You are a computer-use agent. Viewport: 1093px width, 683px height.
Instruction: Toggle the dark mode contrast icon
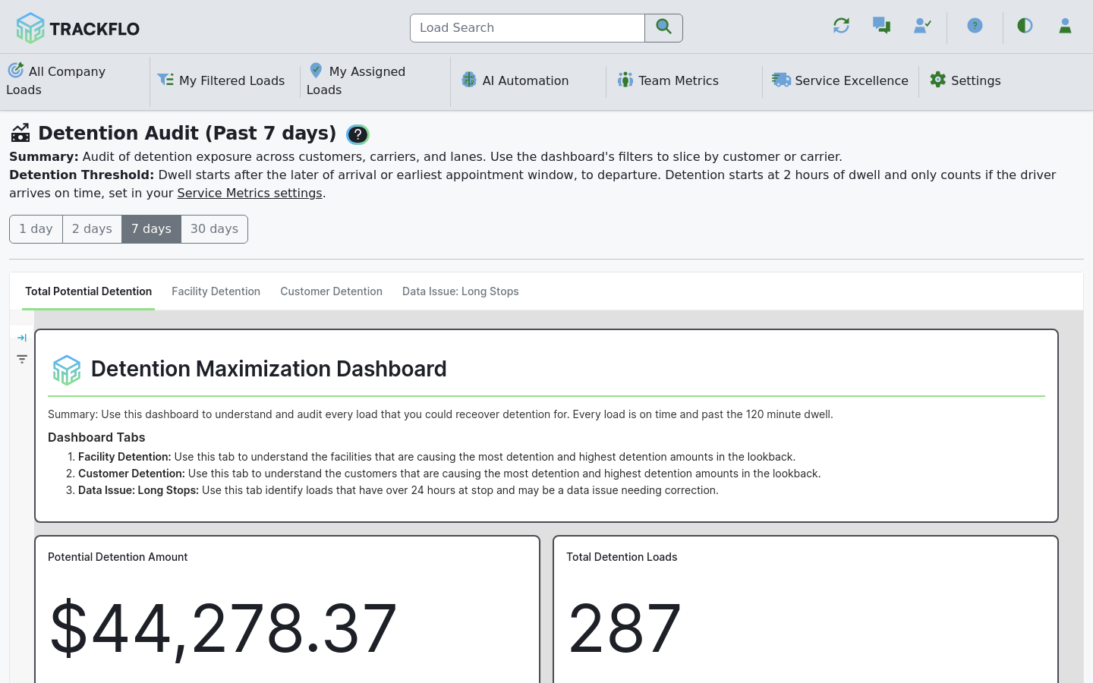[1025, 26]
